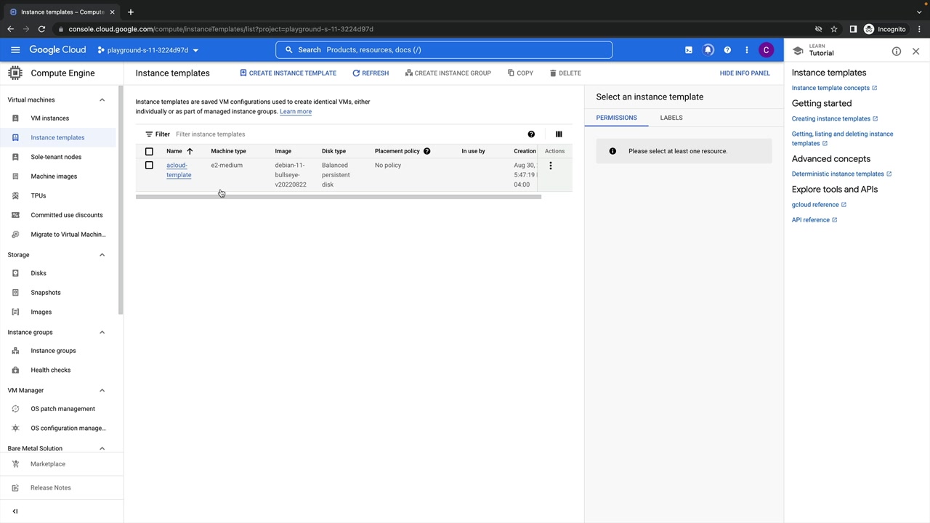Click the Google Cloud logo
930x523 pixels.
tap(57, 50)
